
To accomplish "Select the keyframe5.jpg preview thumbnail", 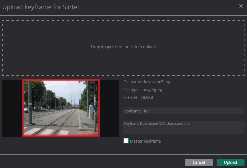I will (61, 108).
